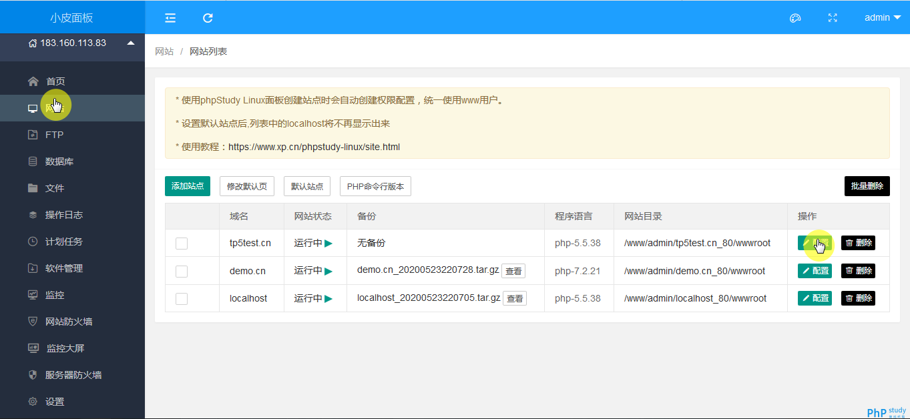
Task: Click the FTP file-transfer icon
Action: click(x=33, y=135)
